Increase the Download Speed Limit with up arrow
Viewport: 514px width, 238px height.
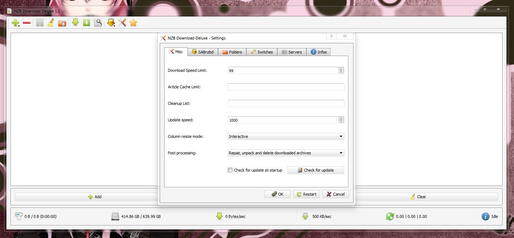click(341, 69)
